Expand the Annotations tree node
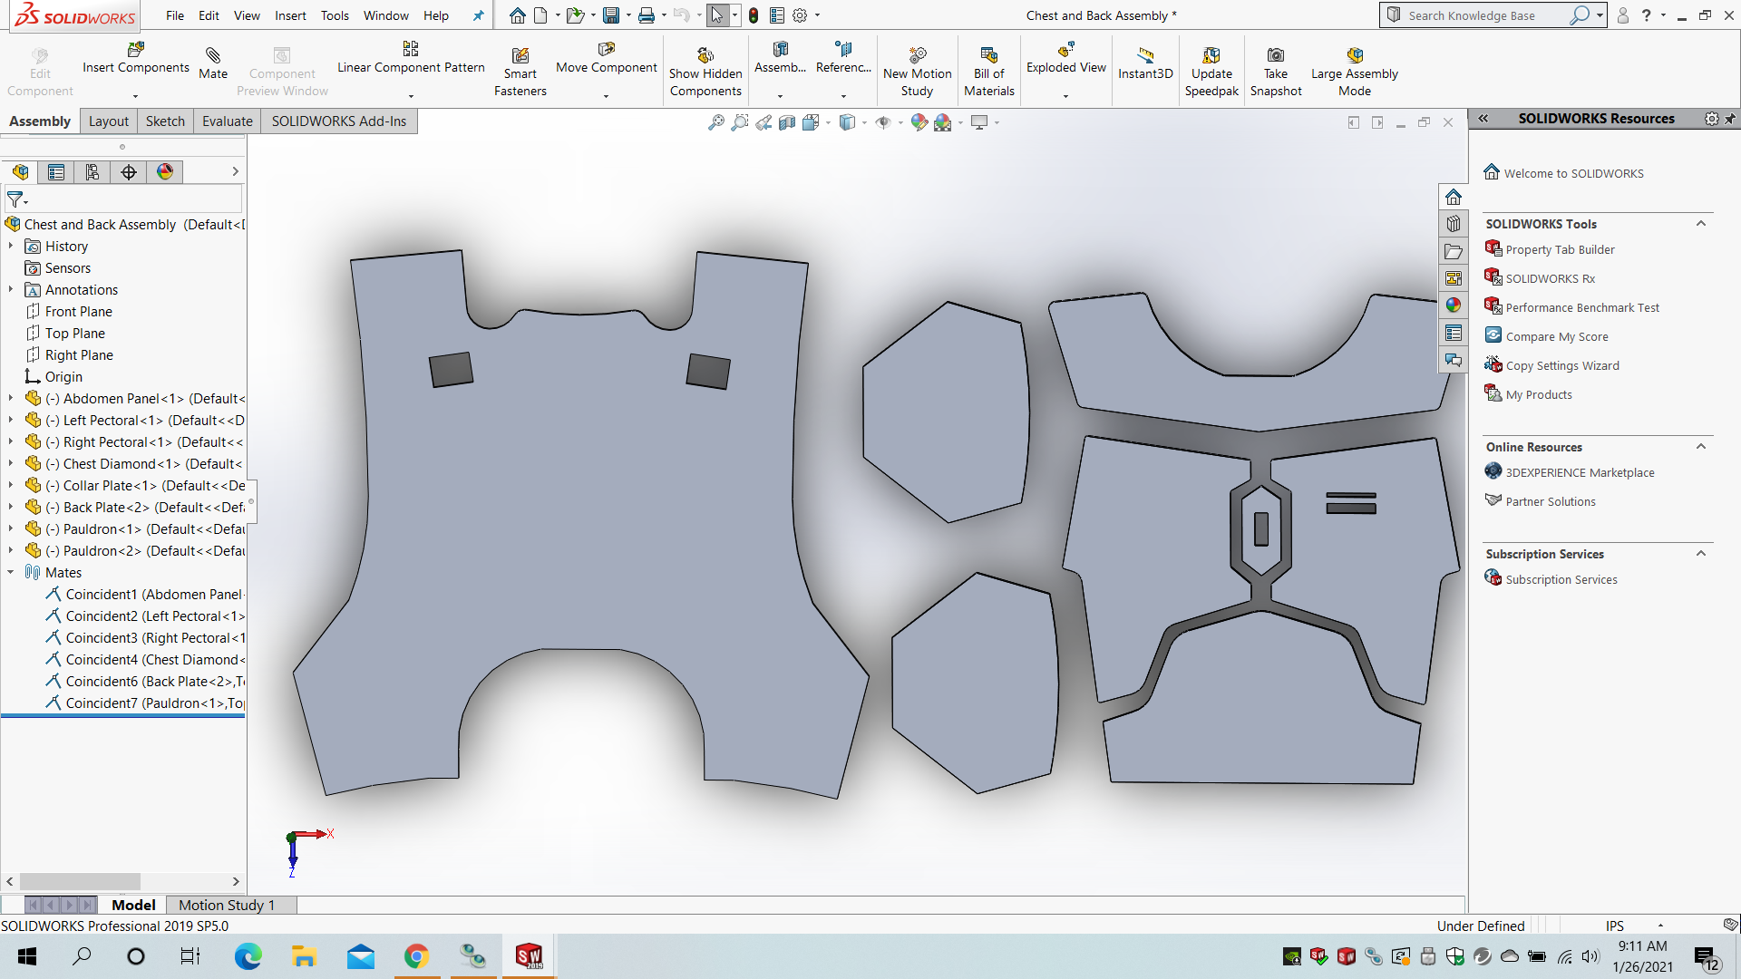 [10, 289]
